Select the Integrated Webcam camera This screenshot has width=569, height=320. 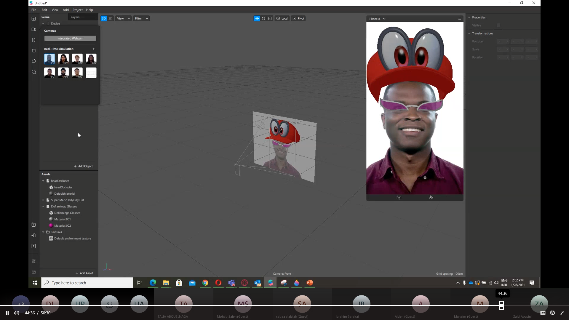(70, 39)
